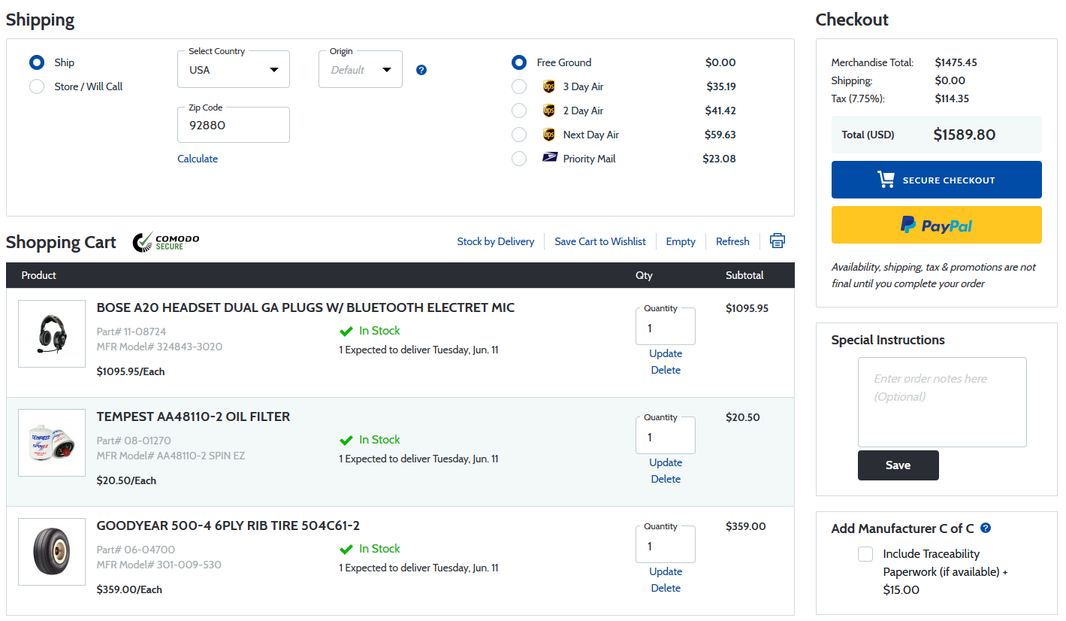Choose Priority Mail shipping
The height and width of the screenshot is (621, 1066).
pos(519,159)
